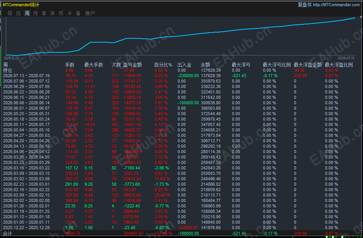Click the 次数 column header

116,65
